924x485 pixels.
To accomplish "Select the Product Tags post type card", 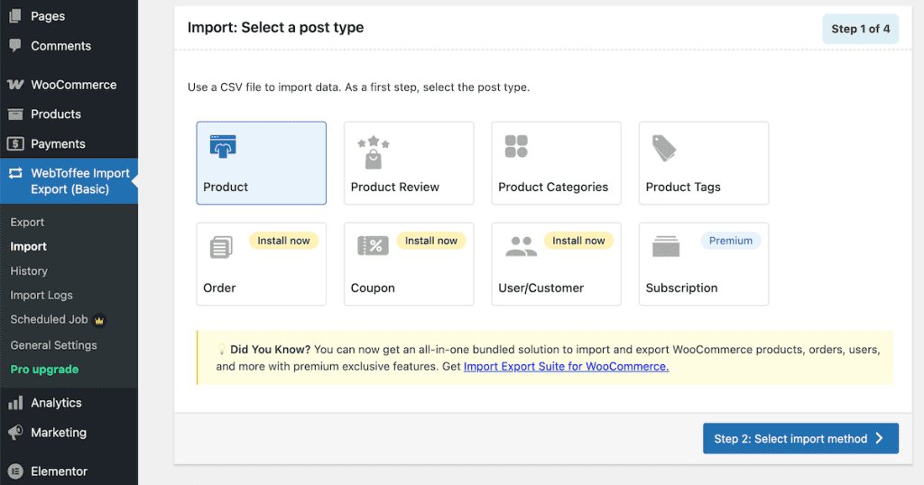I will point(704,163).
